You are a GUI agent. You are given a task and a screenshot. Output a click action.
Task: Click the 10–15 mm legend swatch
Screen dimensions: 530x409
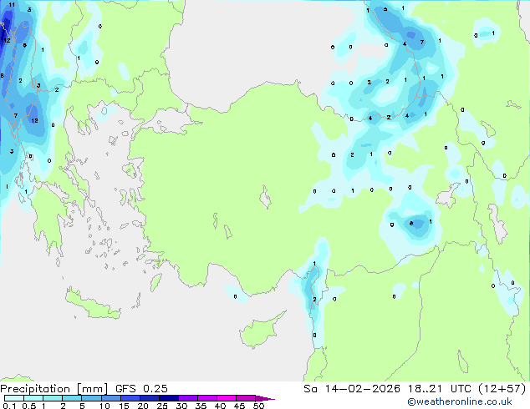coord(110,398)
